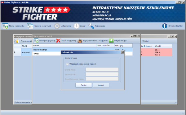This screenshot has width=186, height=115.
Task: Click row selector arrow beside rreterwt
Action: [x=18, y=52]
